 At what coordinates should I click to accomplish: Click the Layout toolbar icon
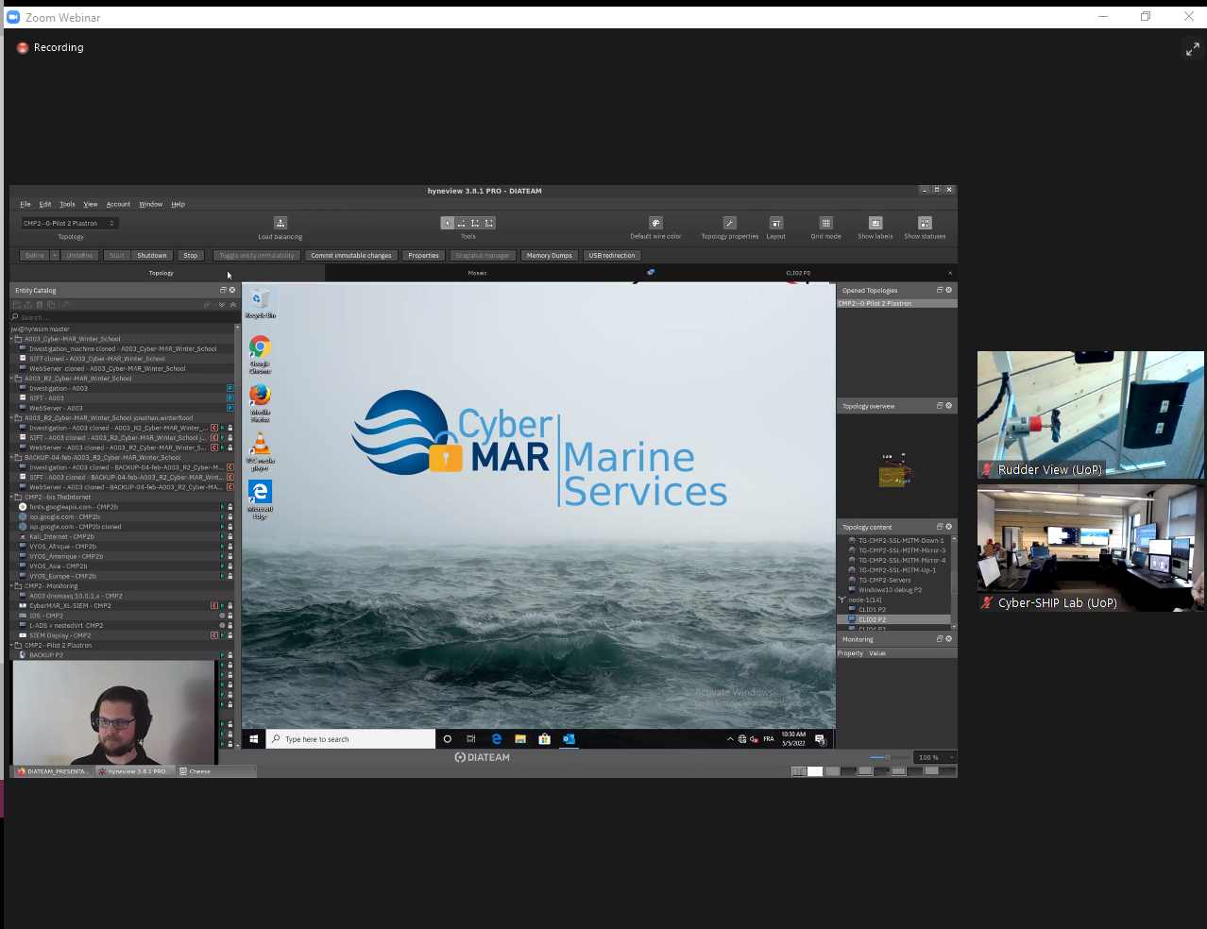[x=775, y=224]
